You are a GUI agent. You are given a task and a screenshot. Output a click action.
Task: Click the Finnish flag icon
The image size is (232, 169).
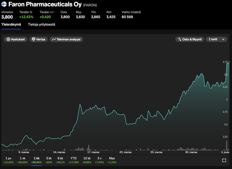coord(4,4)
